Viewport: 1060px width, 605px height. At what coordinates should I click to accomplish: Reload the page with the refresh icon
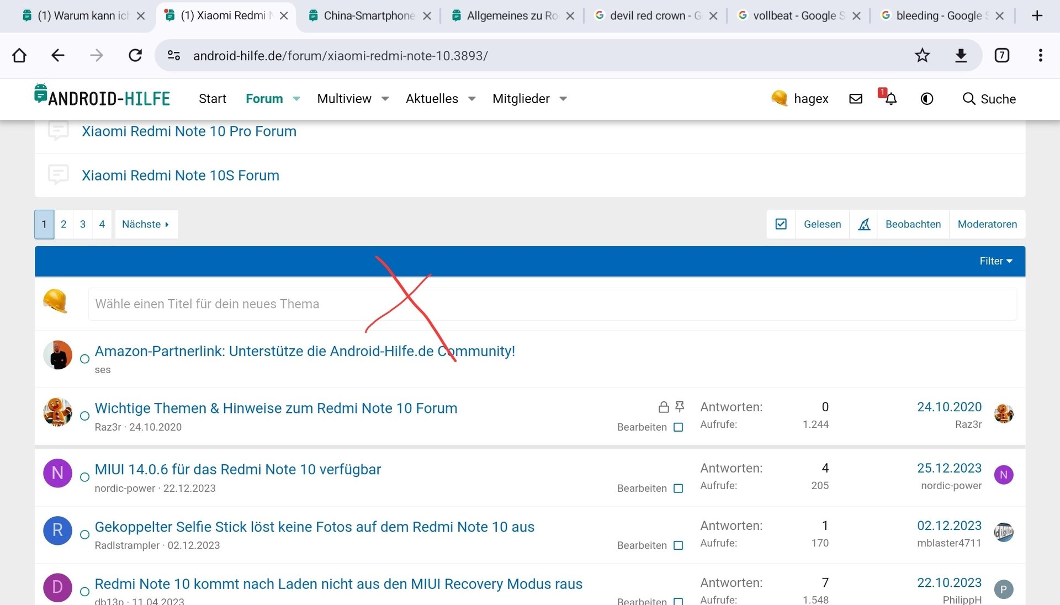coord(135,55)
